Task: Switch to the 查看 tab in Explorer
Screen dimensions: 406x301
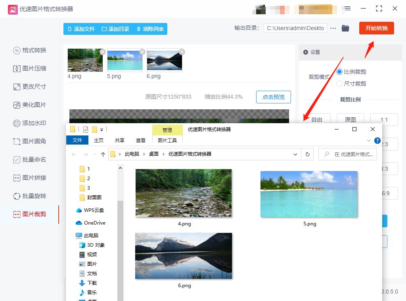Action: pyautogui.click(x=141, y=140)
